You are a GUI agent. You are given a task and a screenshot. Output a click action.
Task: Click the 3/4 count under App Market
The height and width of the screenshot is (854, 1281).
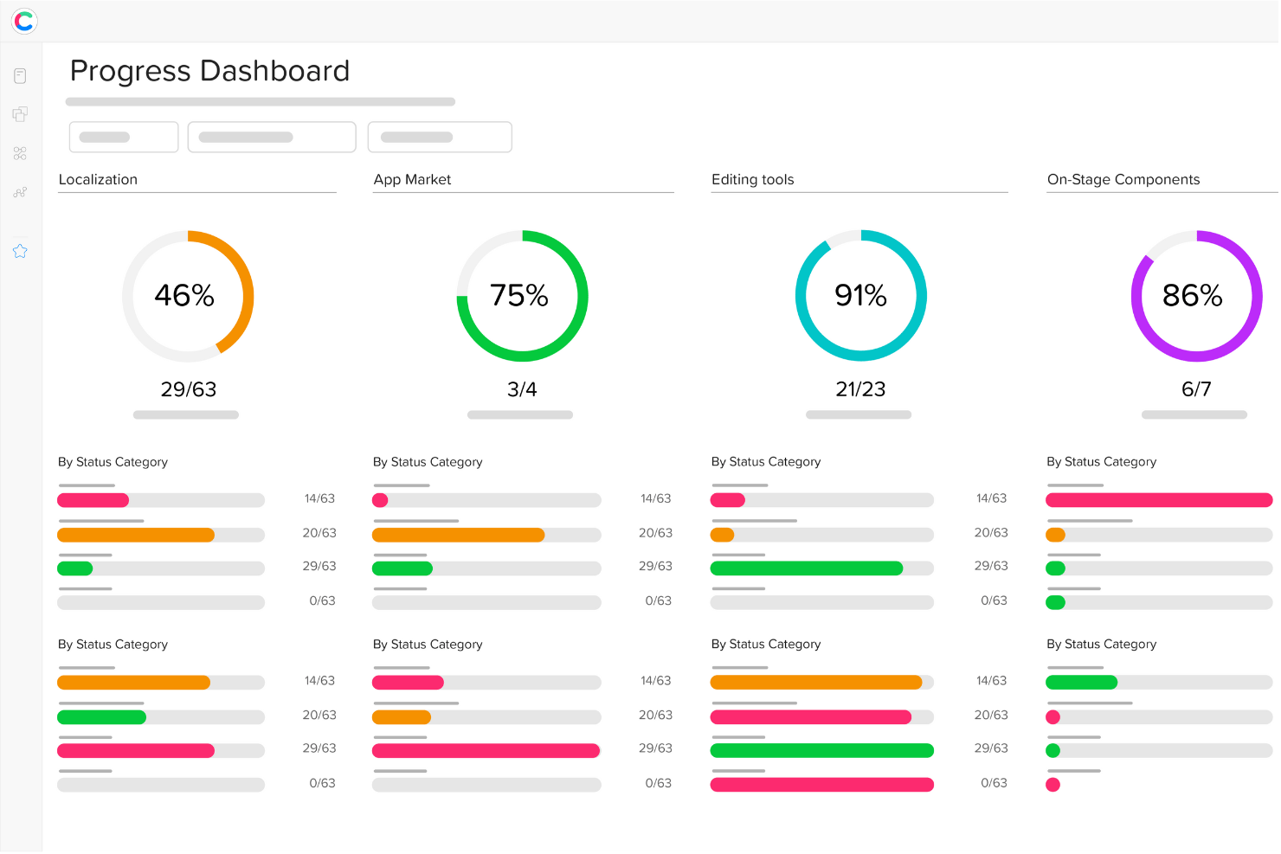(522, 389)
